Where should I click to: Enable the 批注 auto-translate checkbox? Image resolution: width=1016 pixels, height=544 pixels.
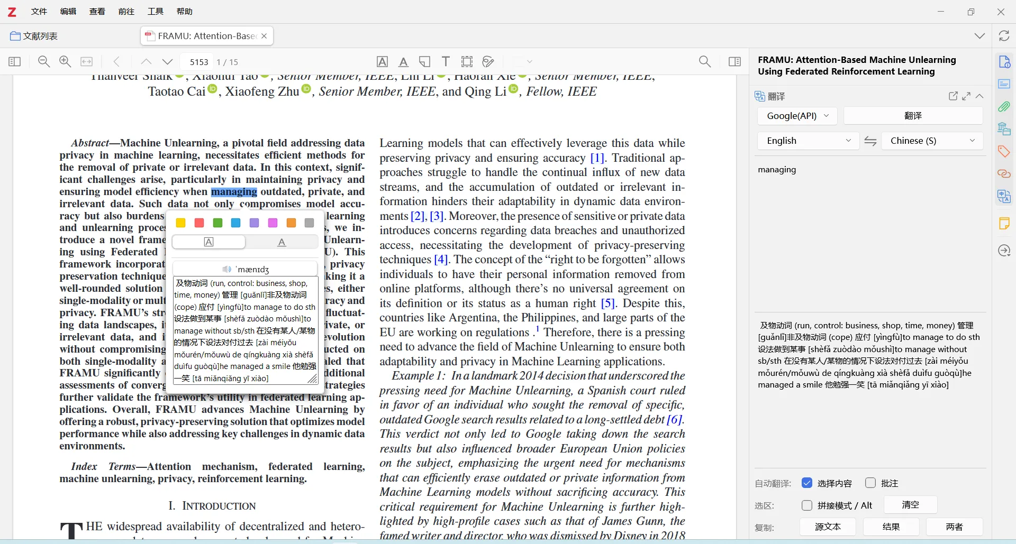[870, 483]
